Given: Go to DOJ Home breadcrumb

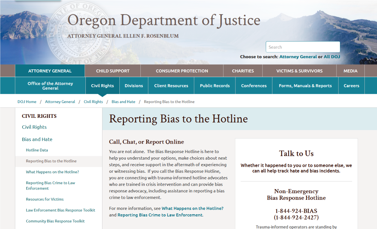Looking at the screenshot, I should 27,102.
